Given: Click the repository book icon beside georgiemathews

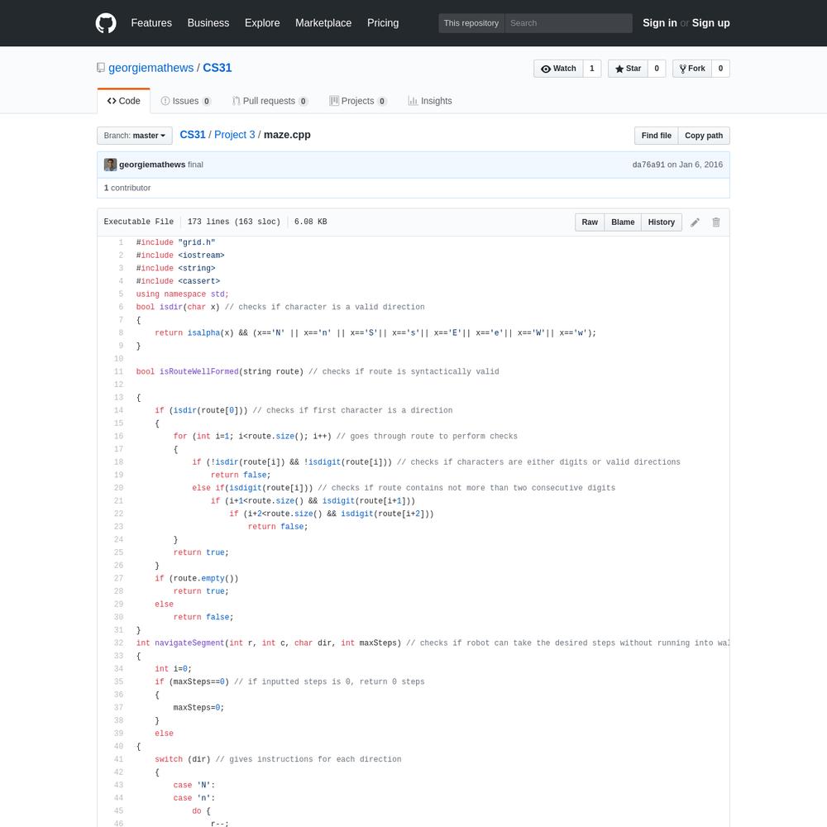Looking at the screenshot, I should pyautogui.click(x=101, y=68).
